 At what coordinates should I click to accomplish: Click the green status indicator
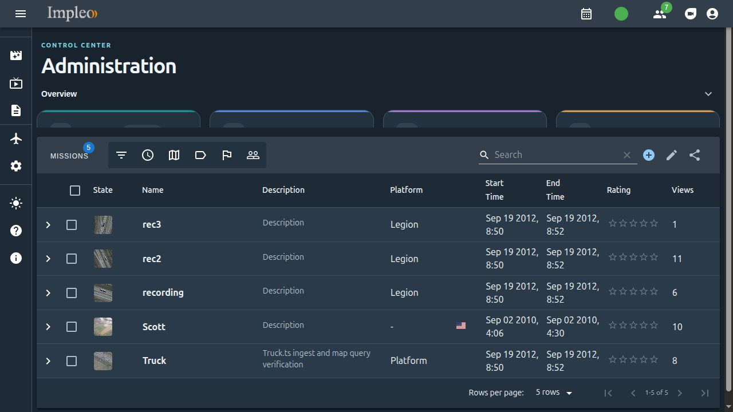pyautogui.click(x=621, y=14)
